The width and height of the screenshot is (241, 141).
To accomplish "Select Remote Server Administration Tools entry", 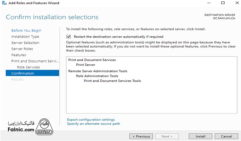I will pyautogui.click(x=98, y=71).
